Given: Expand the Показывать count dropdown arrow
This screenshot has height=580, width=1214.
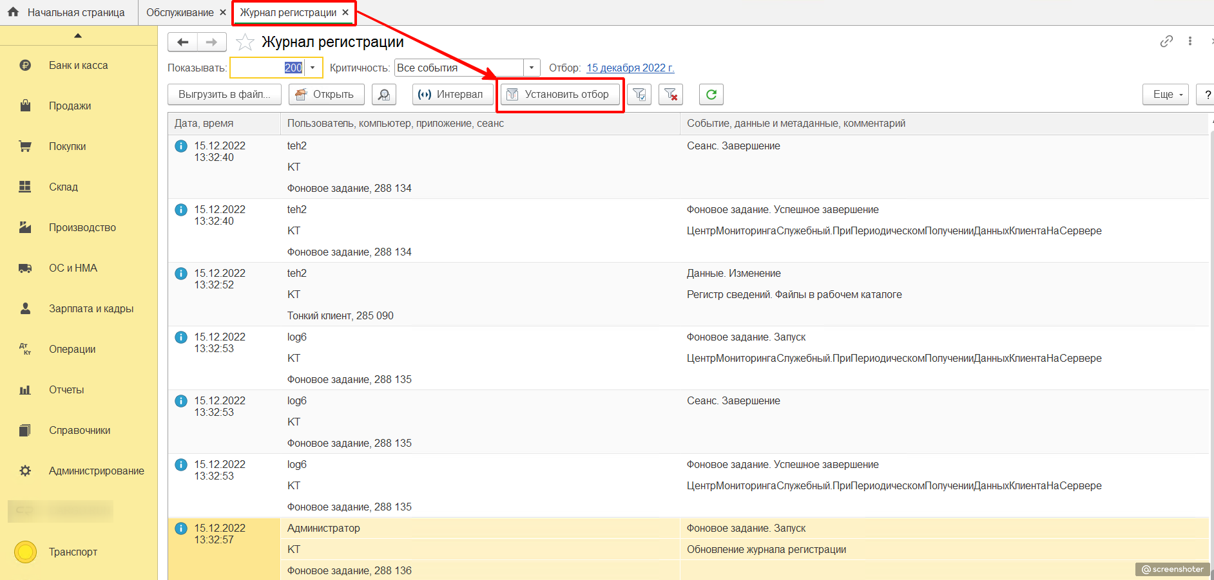Looking at the screenshot, I should click(x=313, y=68).
